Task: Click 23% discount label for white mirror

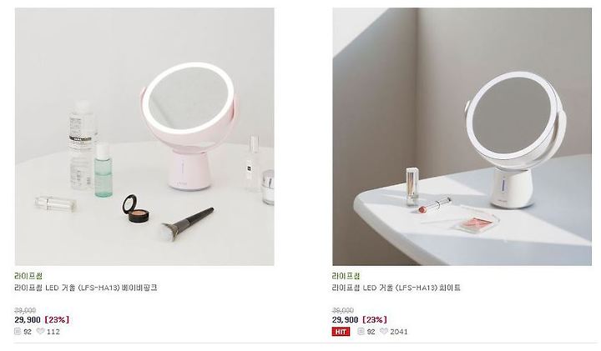Action: [375, 319]
